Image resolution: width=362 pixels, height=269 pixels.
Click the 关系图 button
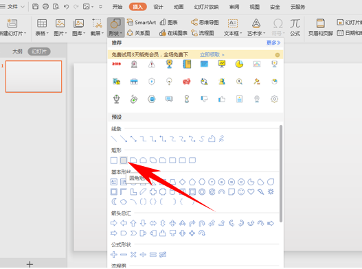pos(138,33)
